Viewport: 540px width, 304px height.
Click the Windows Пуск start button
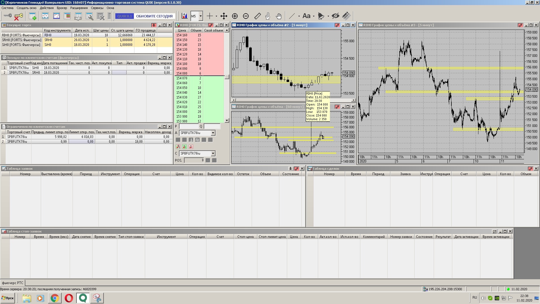point(8,298)
